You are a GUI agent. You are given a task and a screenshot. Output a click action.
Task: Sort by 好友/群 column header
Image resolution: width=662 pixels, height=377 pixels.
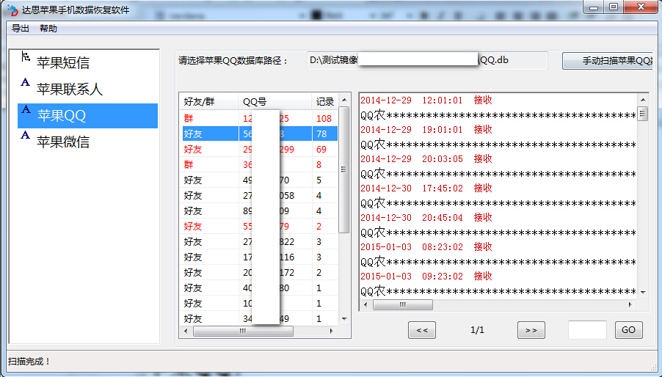tap(208, 102)
